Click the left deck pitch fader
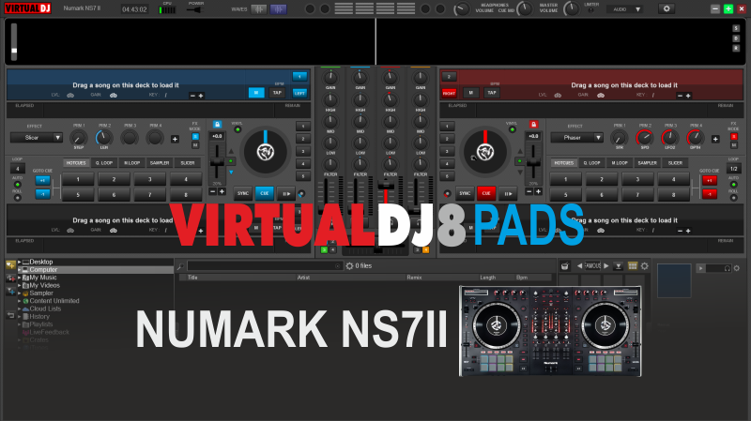 [217, 162]
